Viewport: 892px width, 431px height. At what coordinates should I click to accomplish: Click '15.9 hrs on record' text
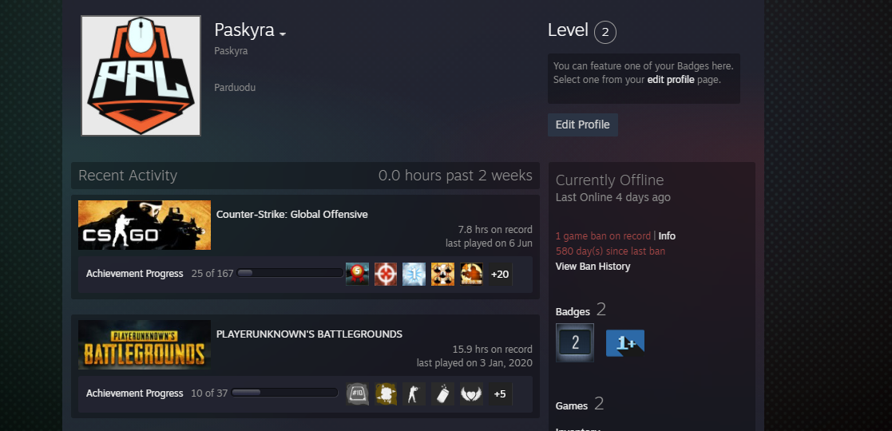(492, 349)
